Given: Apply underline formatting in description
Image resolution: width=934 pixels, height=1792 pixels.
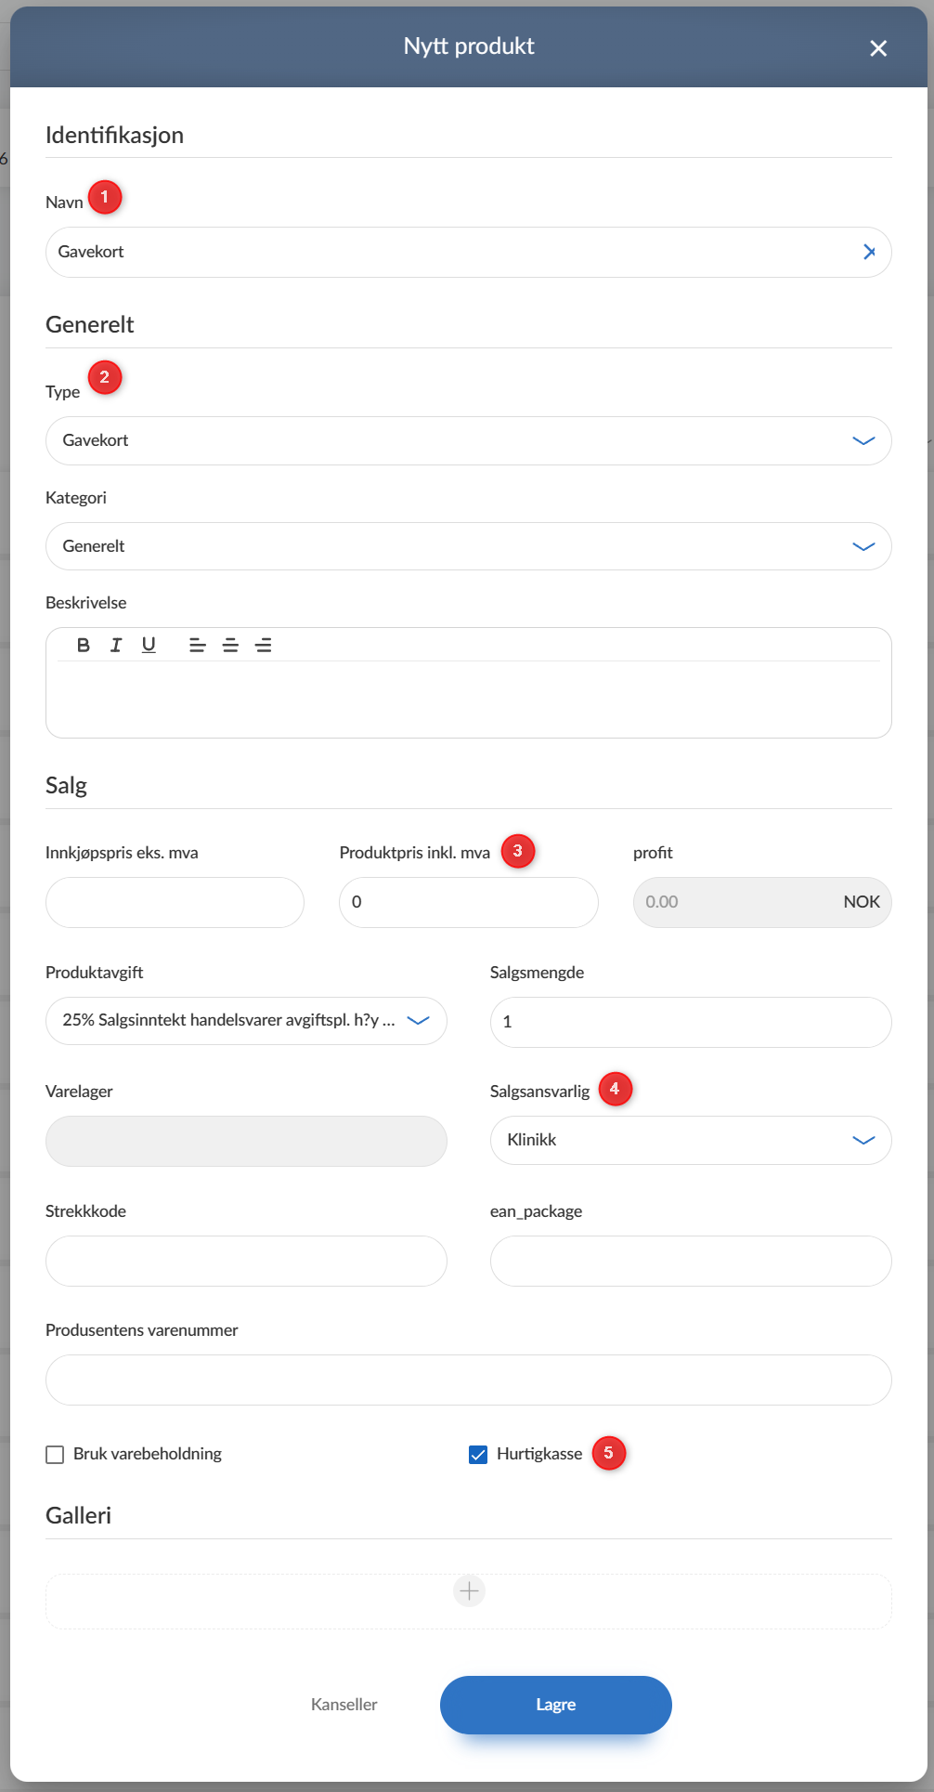Looking at the screenshot, I should point(149,645).
